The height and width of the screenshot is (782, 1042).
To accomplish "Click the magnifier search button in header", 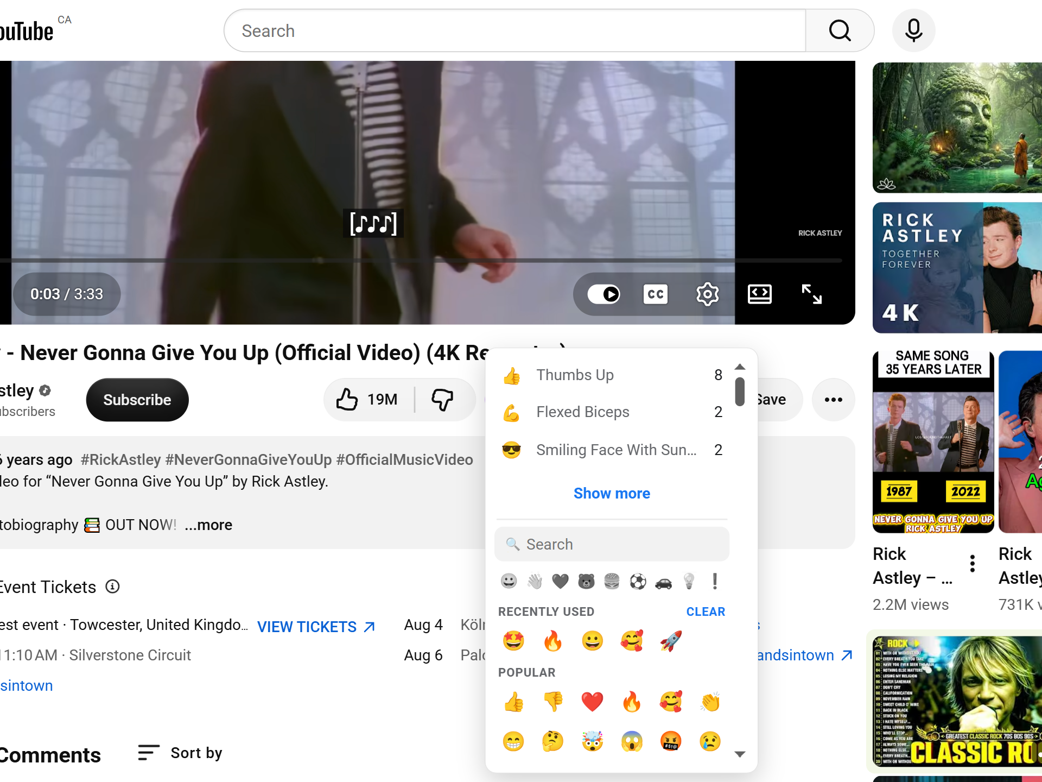I will point(840,30).
